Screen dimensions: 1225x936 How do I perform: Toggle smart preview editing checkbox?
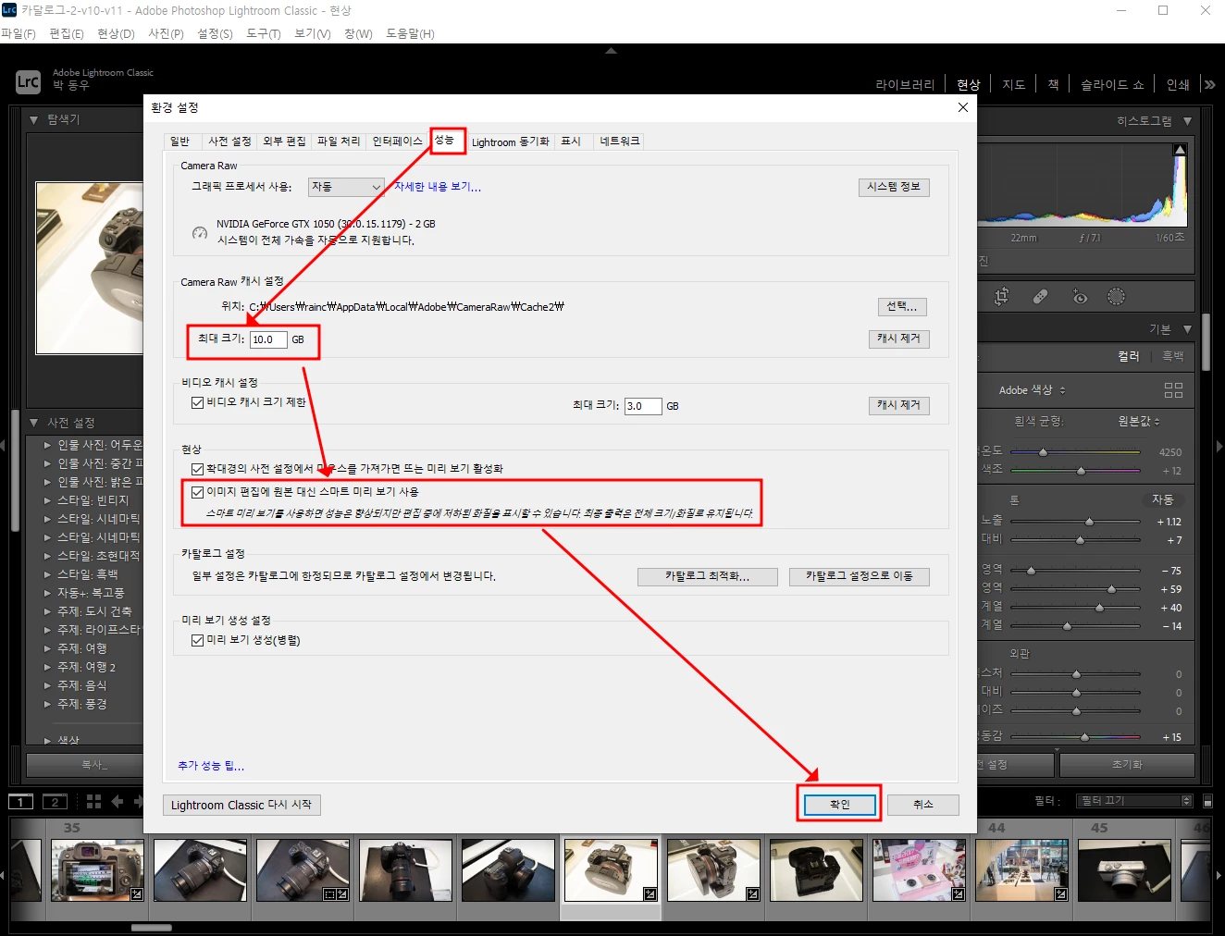click(x=197, y=492)
